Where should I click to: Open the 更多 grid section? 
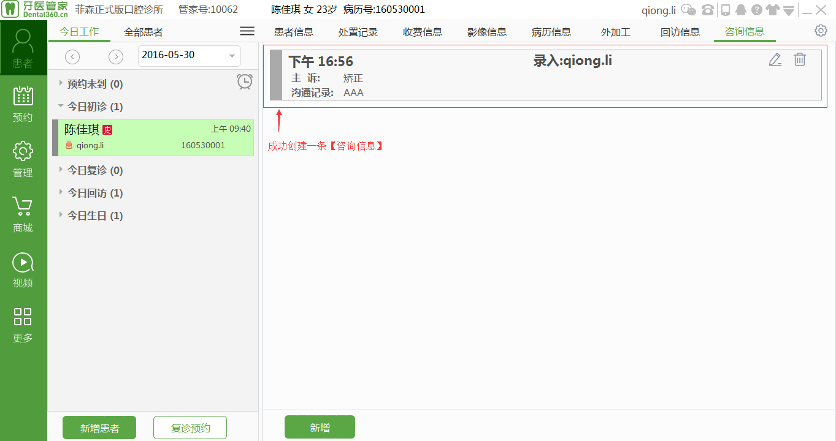point(23,325)
